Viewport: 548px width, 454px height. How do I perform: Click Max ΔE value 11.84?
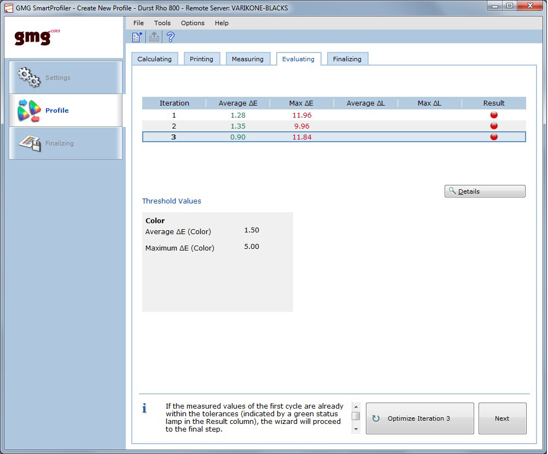click(x=302, y=137)
